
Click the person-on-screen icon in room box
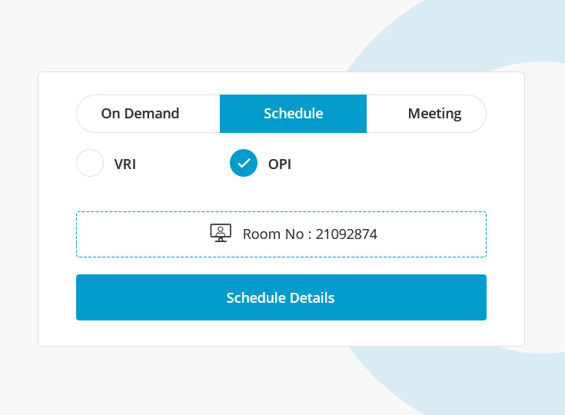pos(221,234)
